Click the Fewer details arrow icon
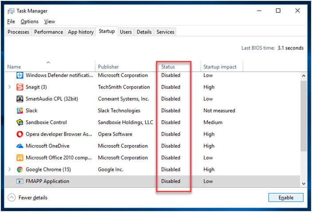The height and width of the screenshot is (212, 312). (x=12, y=197)
